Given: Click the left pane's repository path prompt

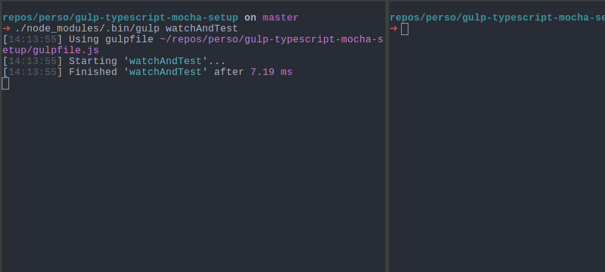Looking at the screenshot, I should (120, 18).
